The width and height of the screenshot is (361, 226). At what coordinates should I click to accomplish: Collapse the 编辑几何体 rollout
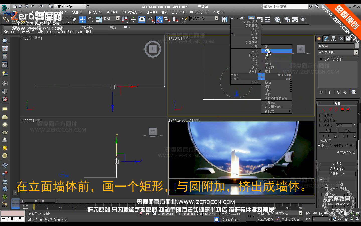(337, 169)
